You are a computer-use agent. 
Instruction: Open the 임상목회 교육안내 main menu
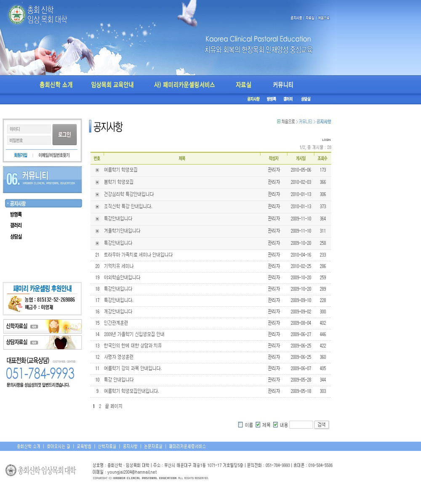click(x=112, y=85)
